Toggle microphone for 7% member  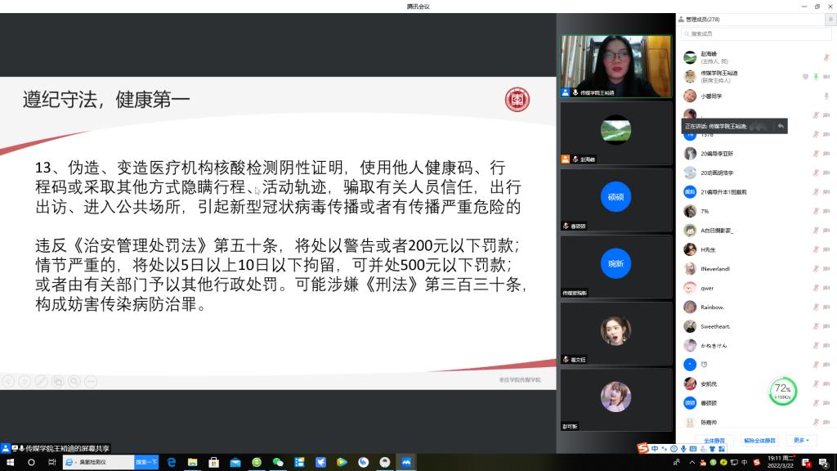[x=816, y=212]
